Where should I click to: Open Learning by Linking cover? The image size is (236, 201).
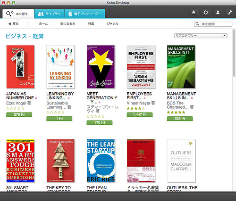pyautogui.click(x=60, y=67)
